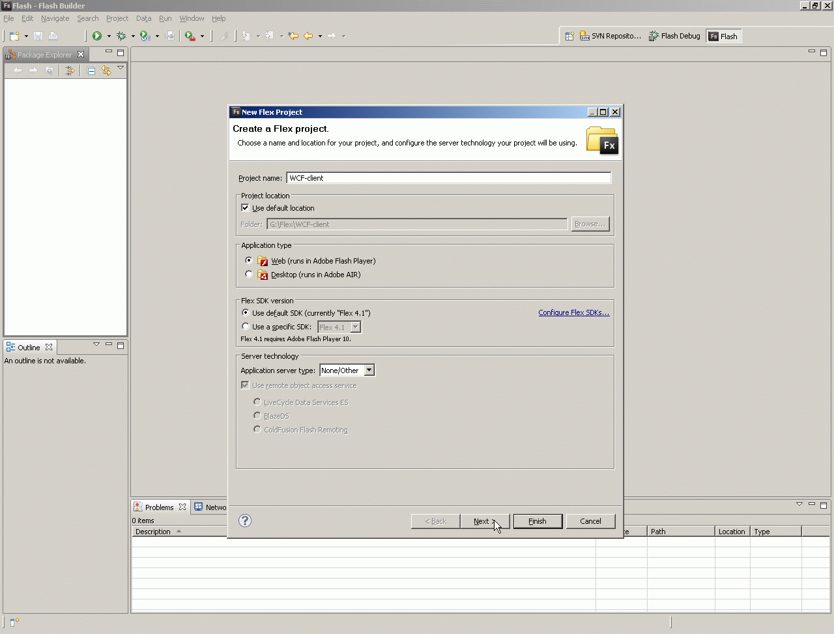Click the Cancel button in dialog
This screenshot has height=634, width=834.
[x=590, y=521]
